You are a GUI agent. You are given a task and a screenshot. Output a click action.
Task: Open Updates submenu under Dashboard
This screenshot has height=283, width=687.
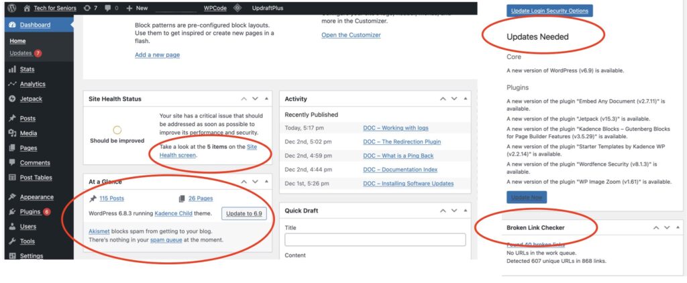[x=21, y=53]
